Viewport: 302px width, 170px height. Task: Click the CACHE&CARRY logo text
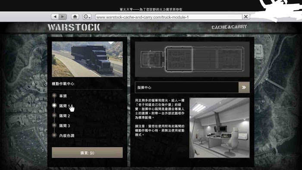(229, 27)
